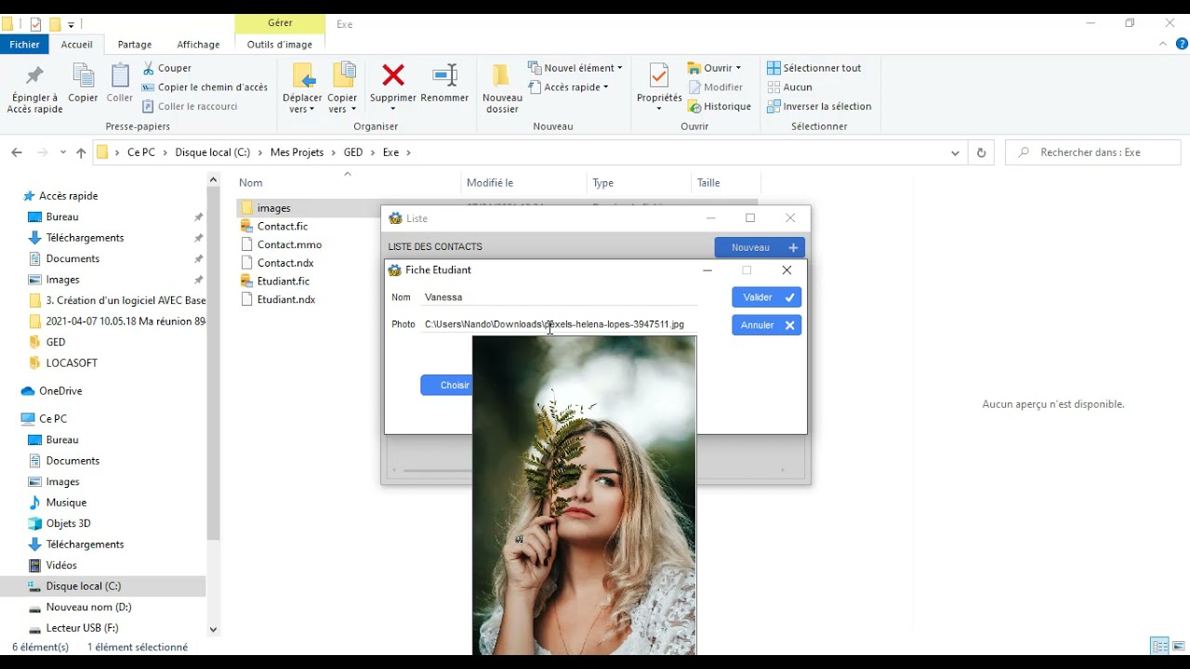Click the Copier ribbon icon
The image size is (1190, 669).
(x=83, y=76)
